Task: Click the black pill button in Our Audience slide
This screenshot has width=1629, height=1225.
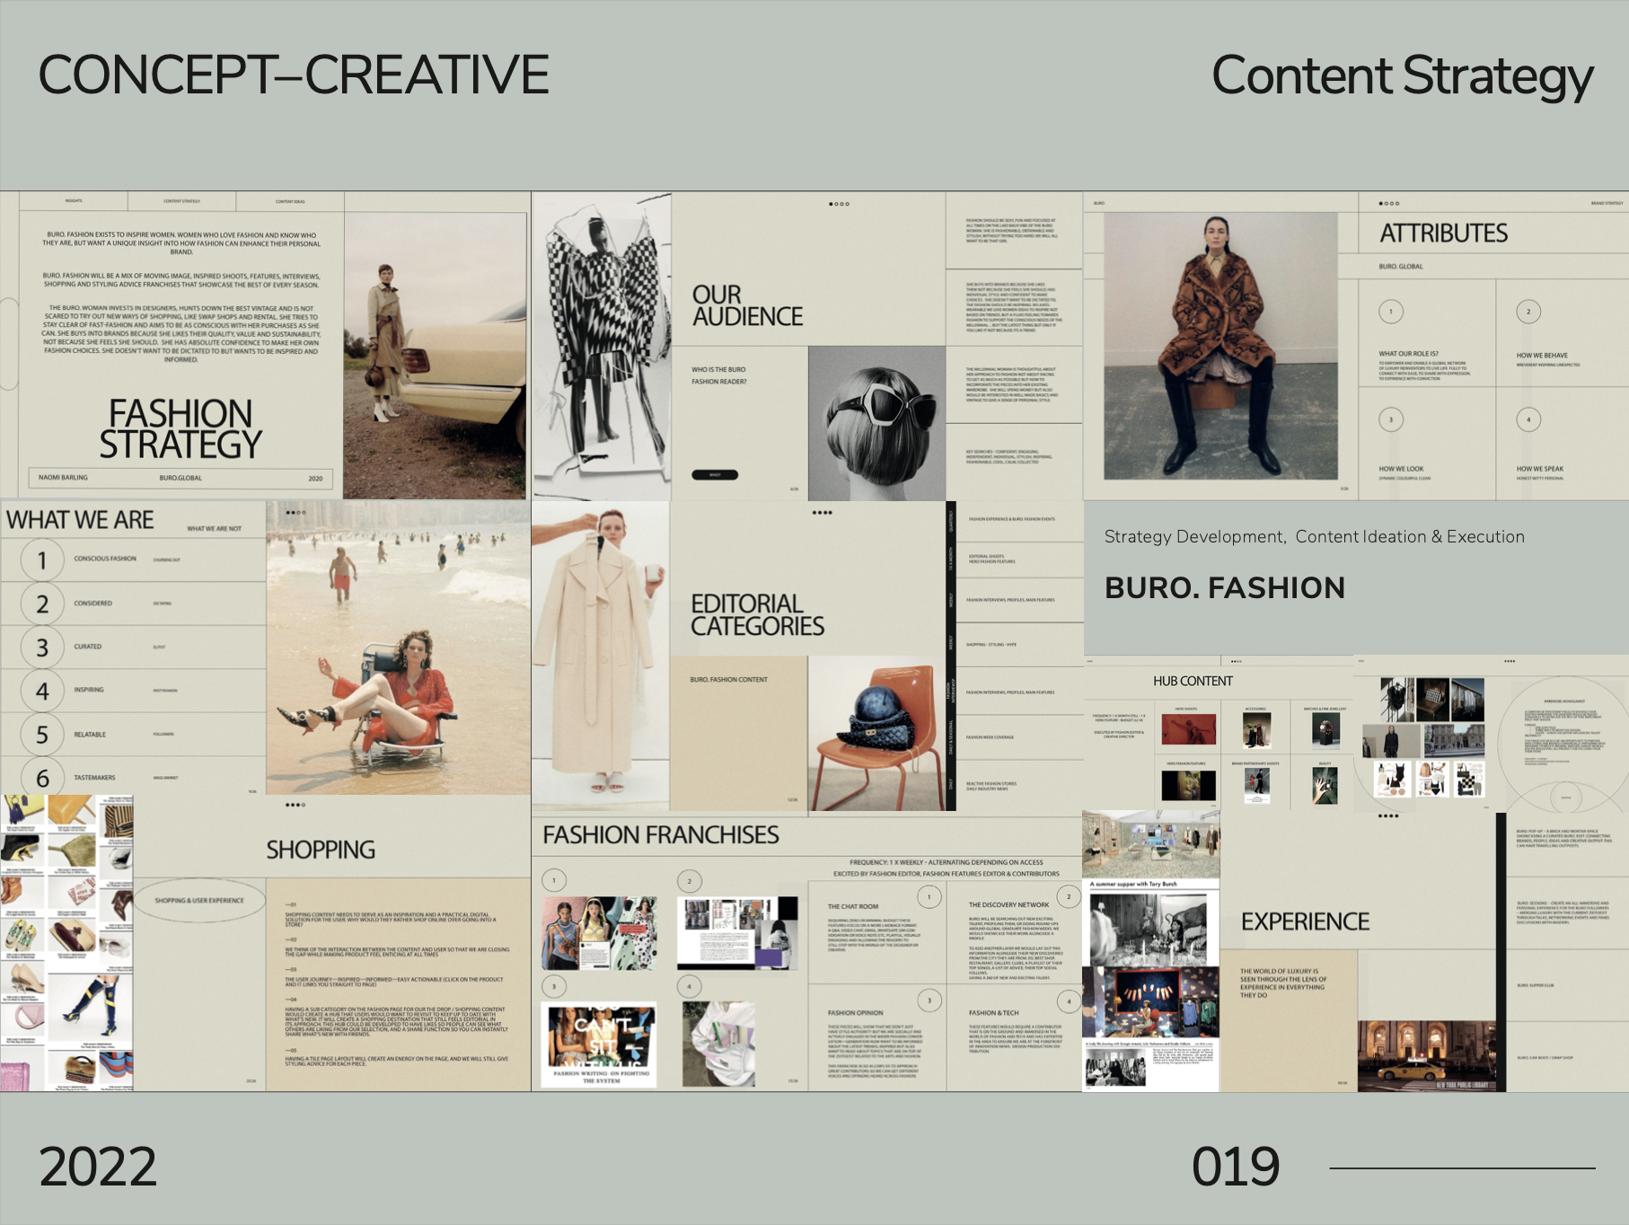Action: click(x=715, y=475)
